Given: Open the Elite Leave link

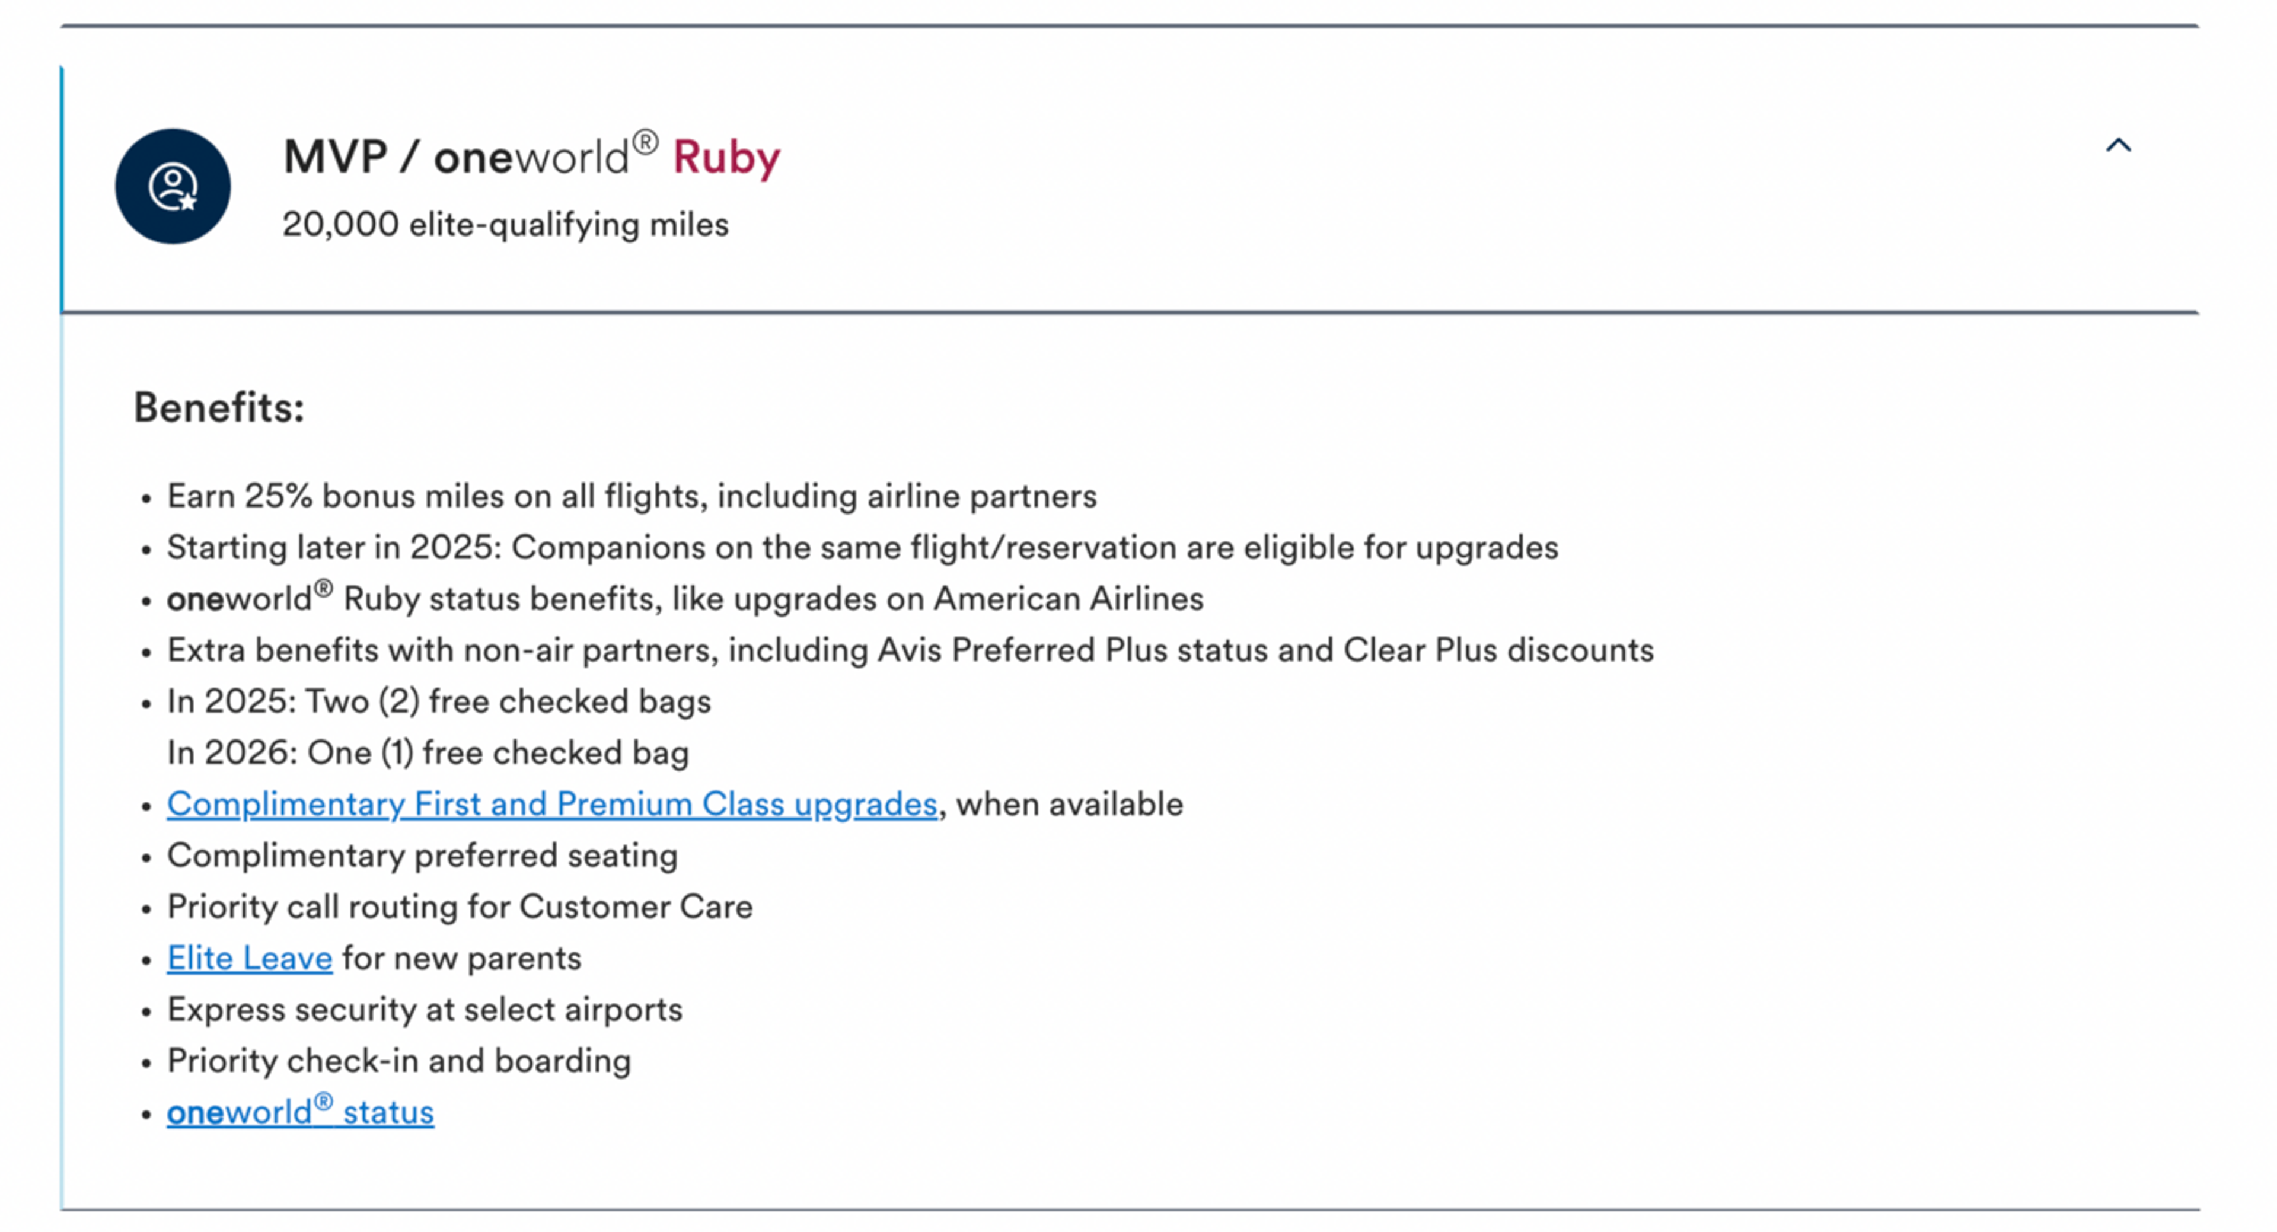Looking at the screenshot, I should pyautogui.click(x=249, y=958).
